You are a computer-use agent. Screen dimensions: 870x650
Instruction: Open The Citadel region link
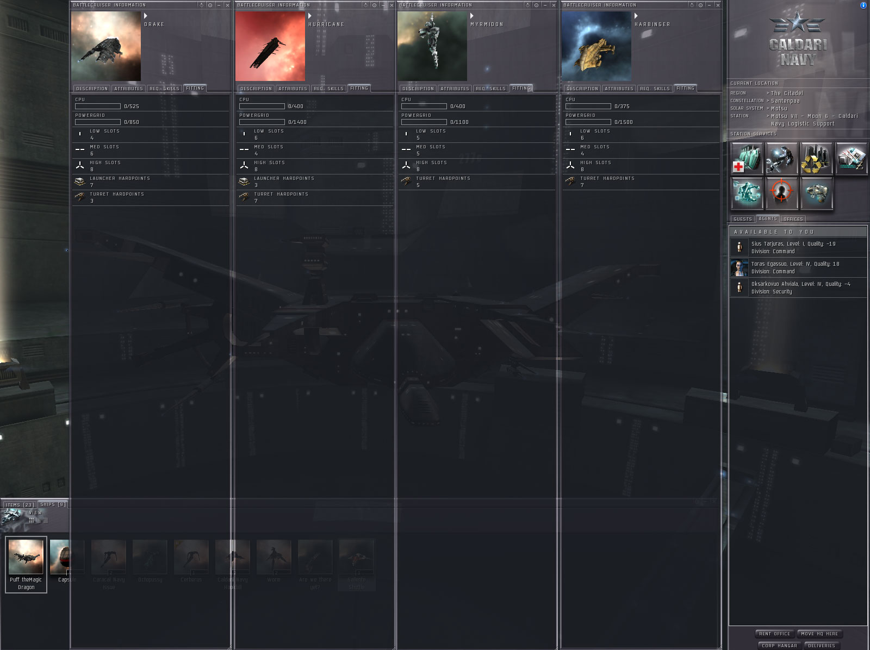pyautogui.click(x=787, y=93)
